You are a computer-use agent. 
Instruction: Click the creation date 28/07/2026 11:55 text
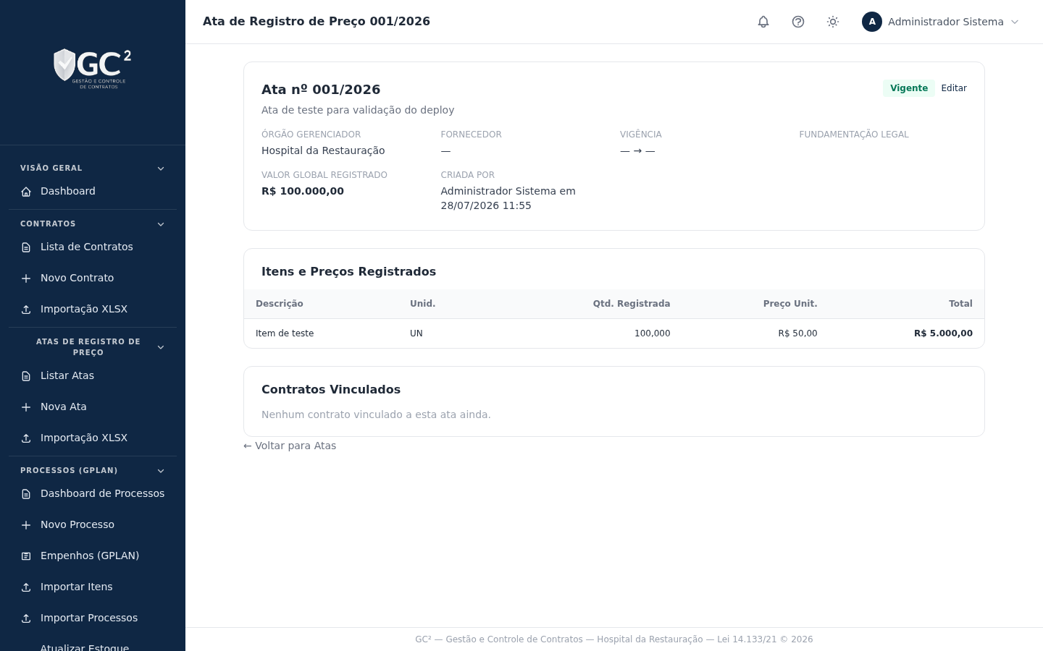pyautogui.click(x=486, y=205)
